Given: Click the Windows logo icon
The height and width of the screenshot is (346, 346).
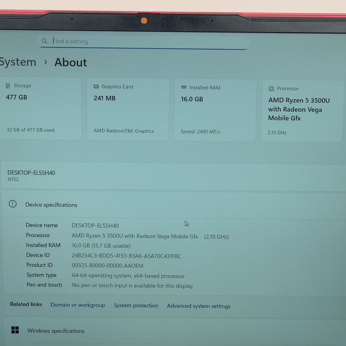Looking at the screenshot, I should pos(15,330).
